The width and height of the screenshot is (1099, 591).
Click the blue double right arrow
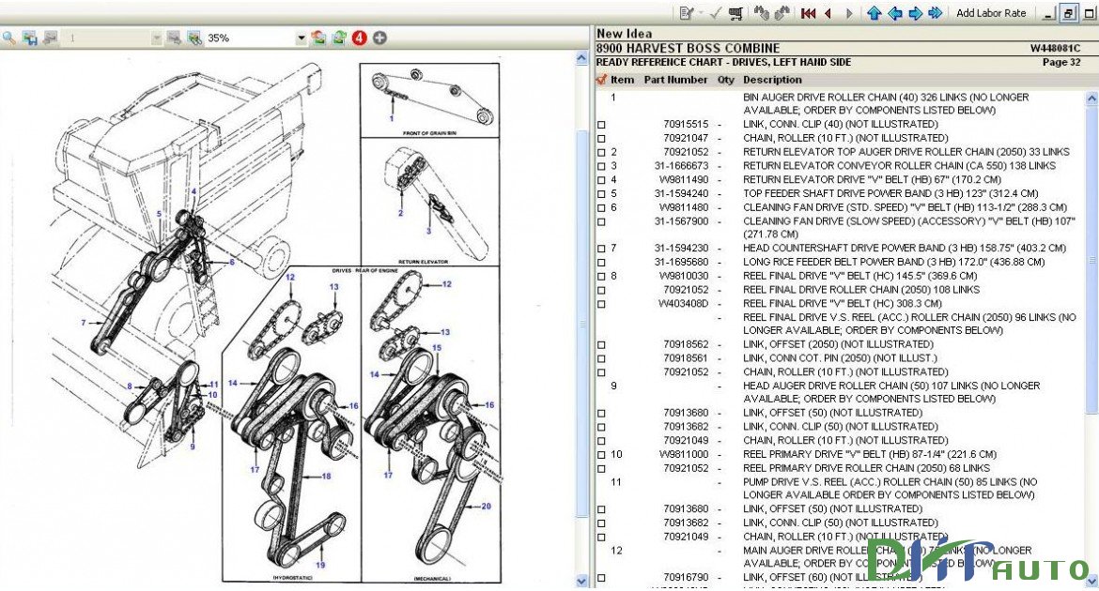935,12
